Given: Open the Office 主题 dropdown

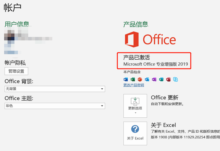Looking at the screenshot, I should (x=55, y=106).
